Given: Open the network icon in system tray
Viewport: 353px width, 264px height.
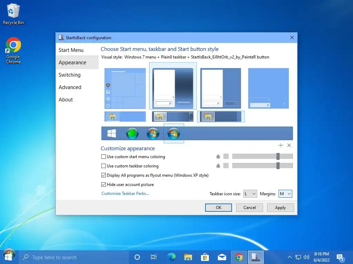Looking at the screenshot, I should pos(298,257).
